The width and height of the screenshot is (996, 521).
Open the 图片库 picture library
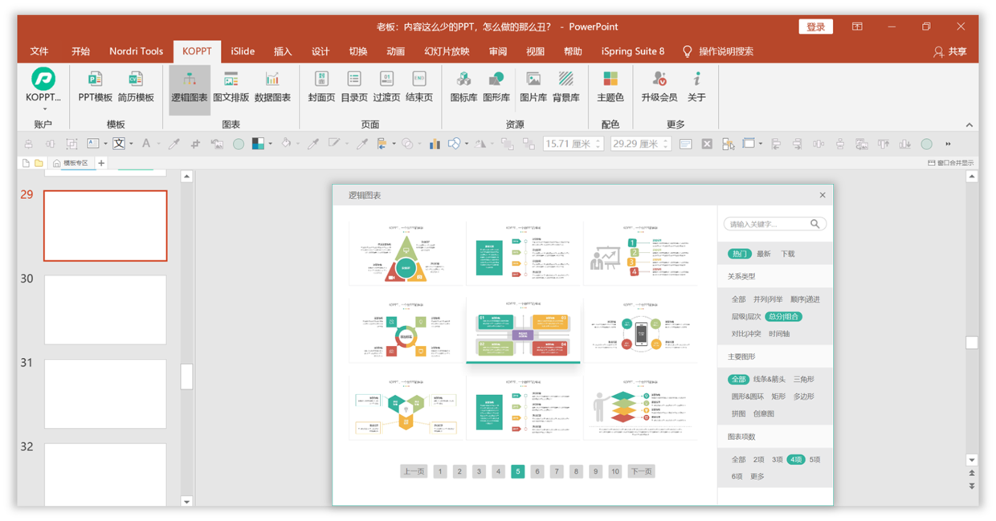533,85
